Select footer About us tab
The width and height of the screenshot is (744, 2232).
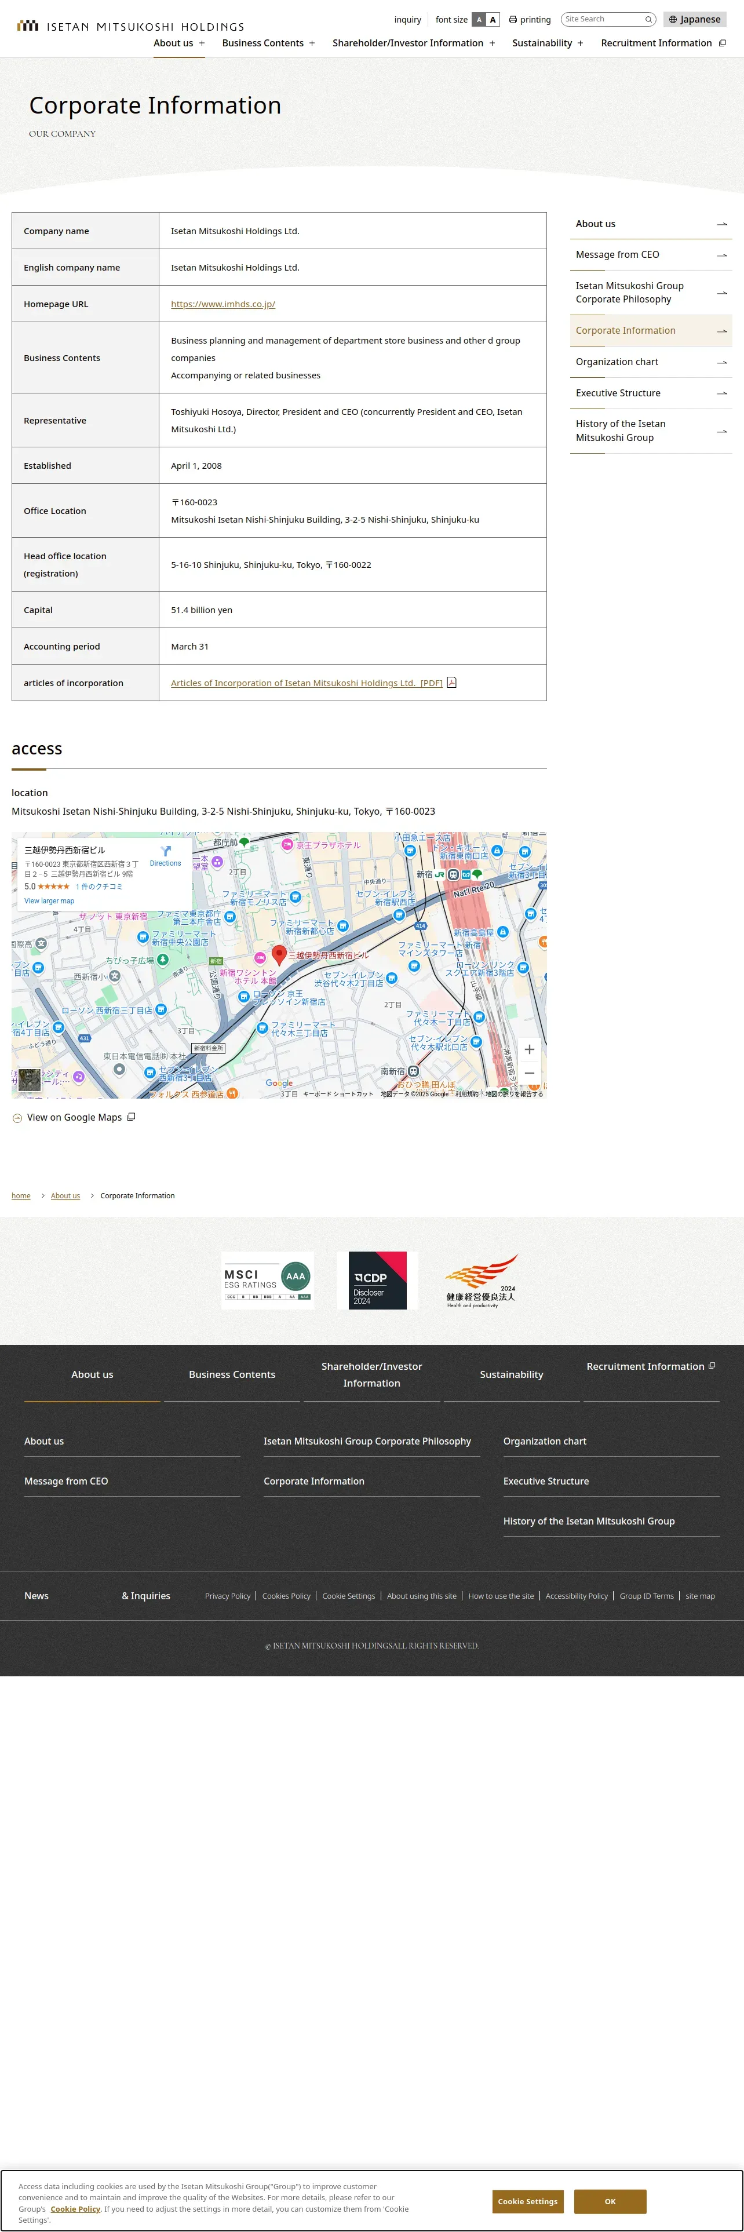click(93, 1374)
